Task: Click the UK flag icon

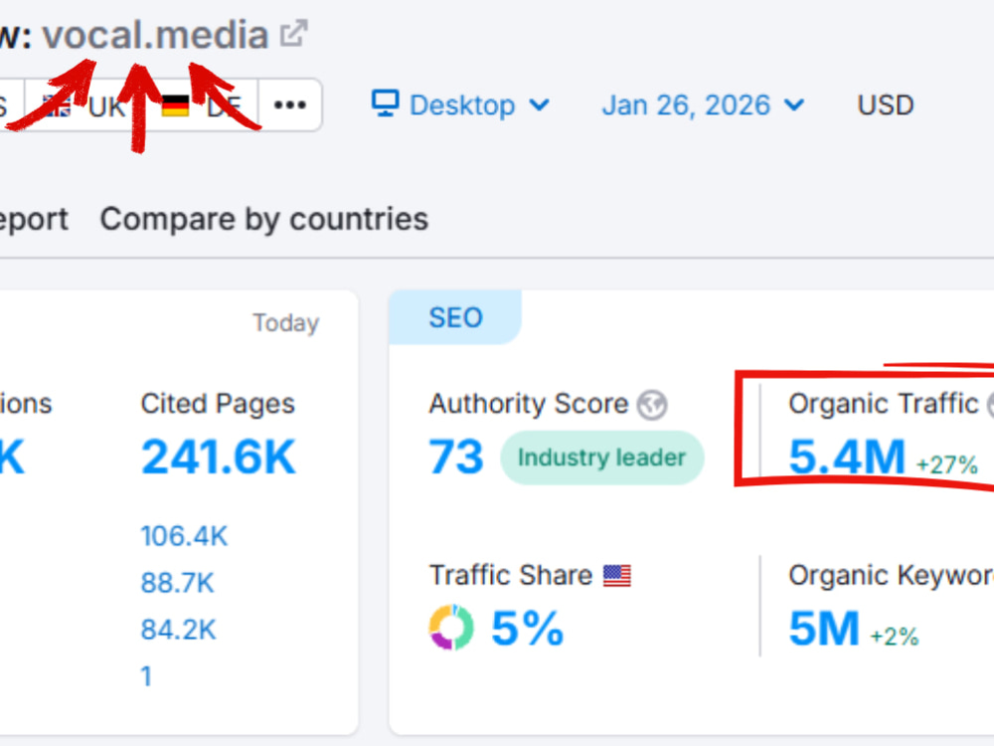Action: coord(57,105)
